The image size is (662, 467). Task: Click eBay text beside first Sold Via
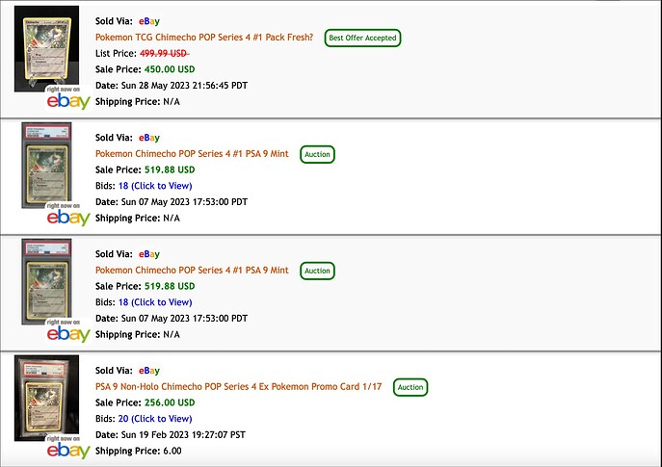(x=149, y=21)
